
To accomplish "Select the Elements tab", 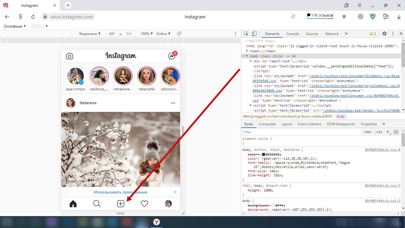I will [272, 34].
